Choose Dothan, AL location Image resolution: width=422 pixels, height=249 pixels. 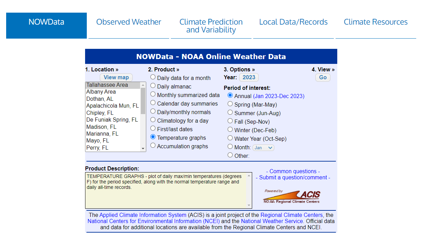click(x=112, y=99)
